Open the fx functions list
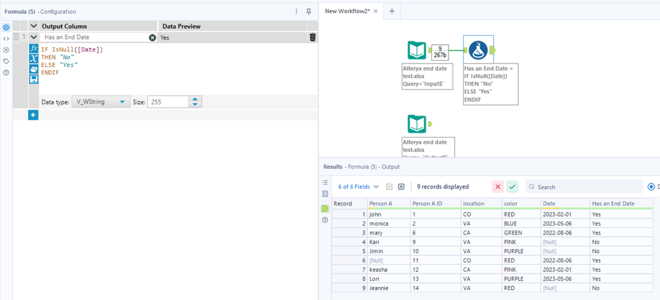 click(x=34, y=48)
